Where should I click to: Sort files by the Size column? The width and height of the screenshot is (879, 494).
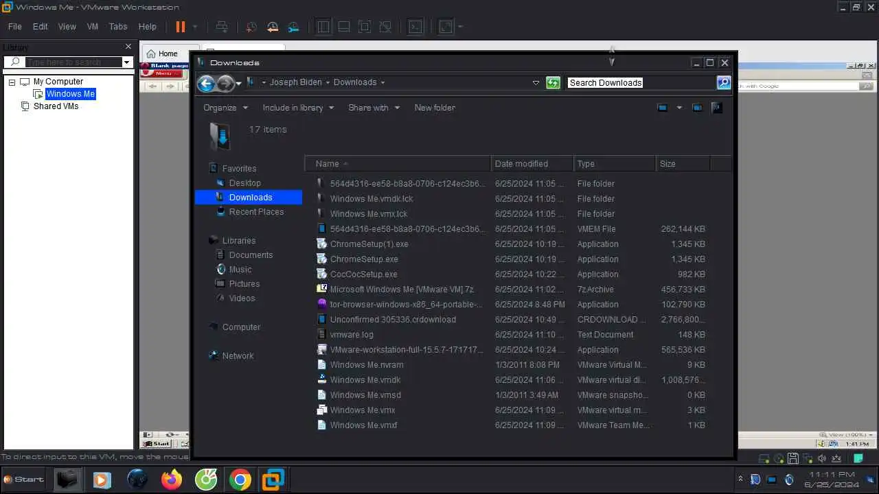pos(683,164)
